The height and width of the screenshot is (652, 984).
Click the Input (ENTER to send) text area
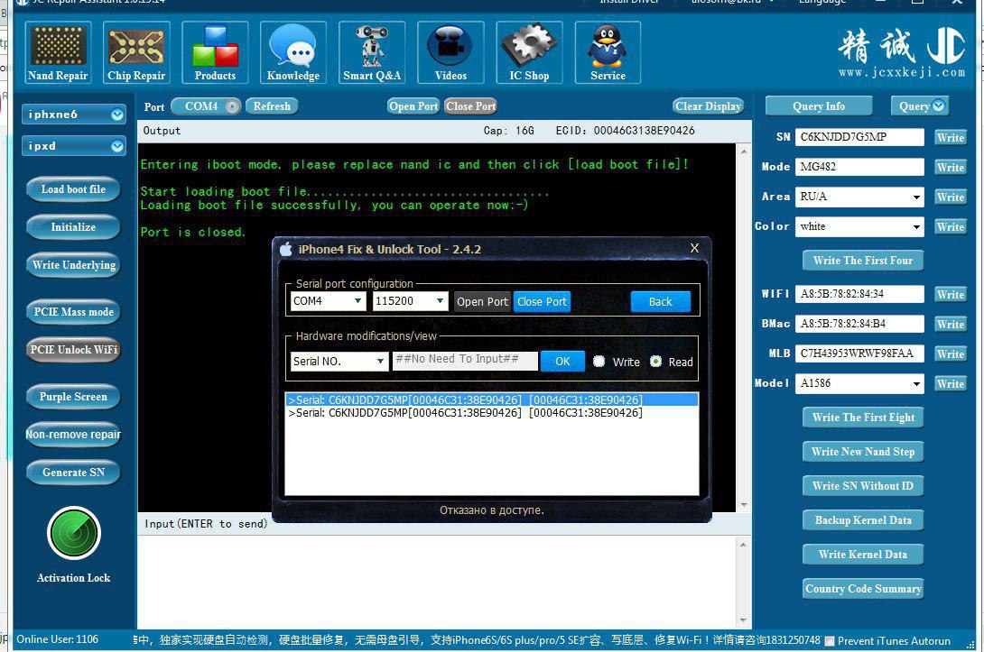(x=438, y=582)
